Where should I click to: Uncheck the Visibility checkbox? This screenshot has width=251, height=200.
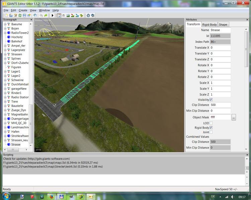(x=211, y=100)
